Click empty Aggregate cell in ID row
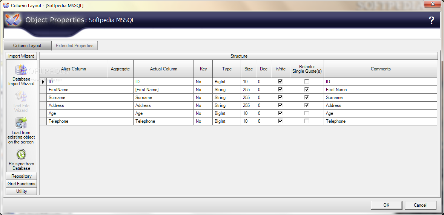 click(x=120, y=82)
